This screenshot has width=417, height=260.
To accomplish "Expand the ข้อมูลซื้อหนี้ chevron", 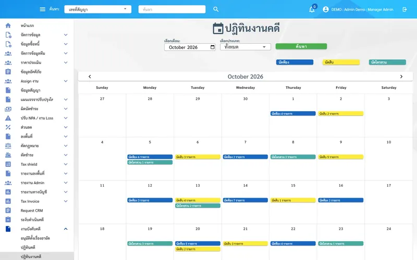I will (x=66, y=44).
